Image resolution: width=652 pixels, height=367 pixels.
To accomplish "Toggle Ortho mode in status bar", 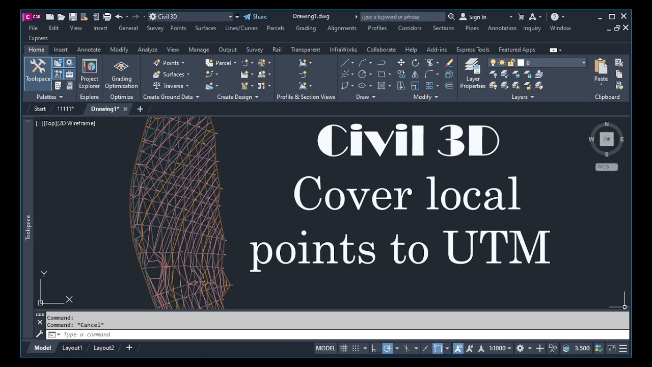I will 376,348.
